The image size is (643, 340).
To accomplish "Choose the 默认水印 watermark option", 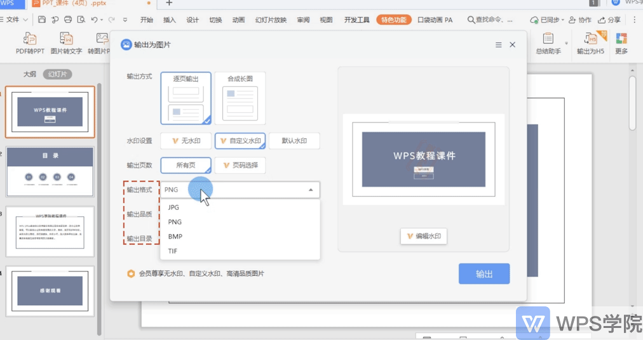I will (x=294, y=141).
